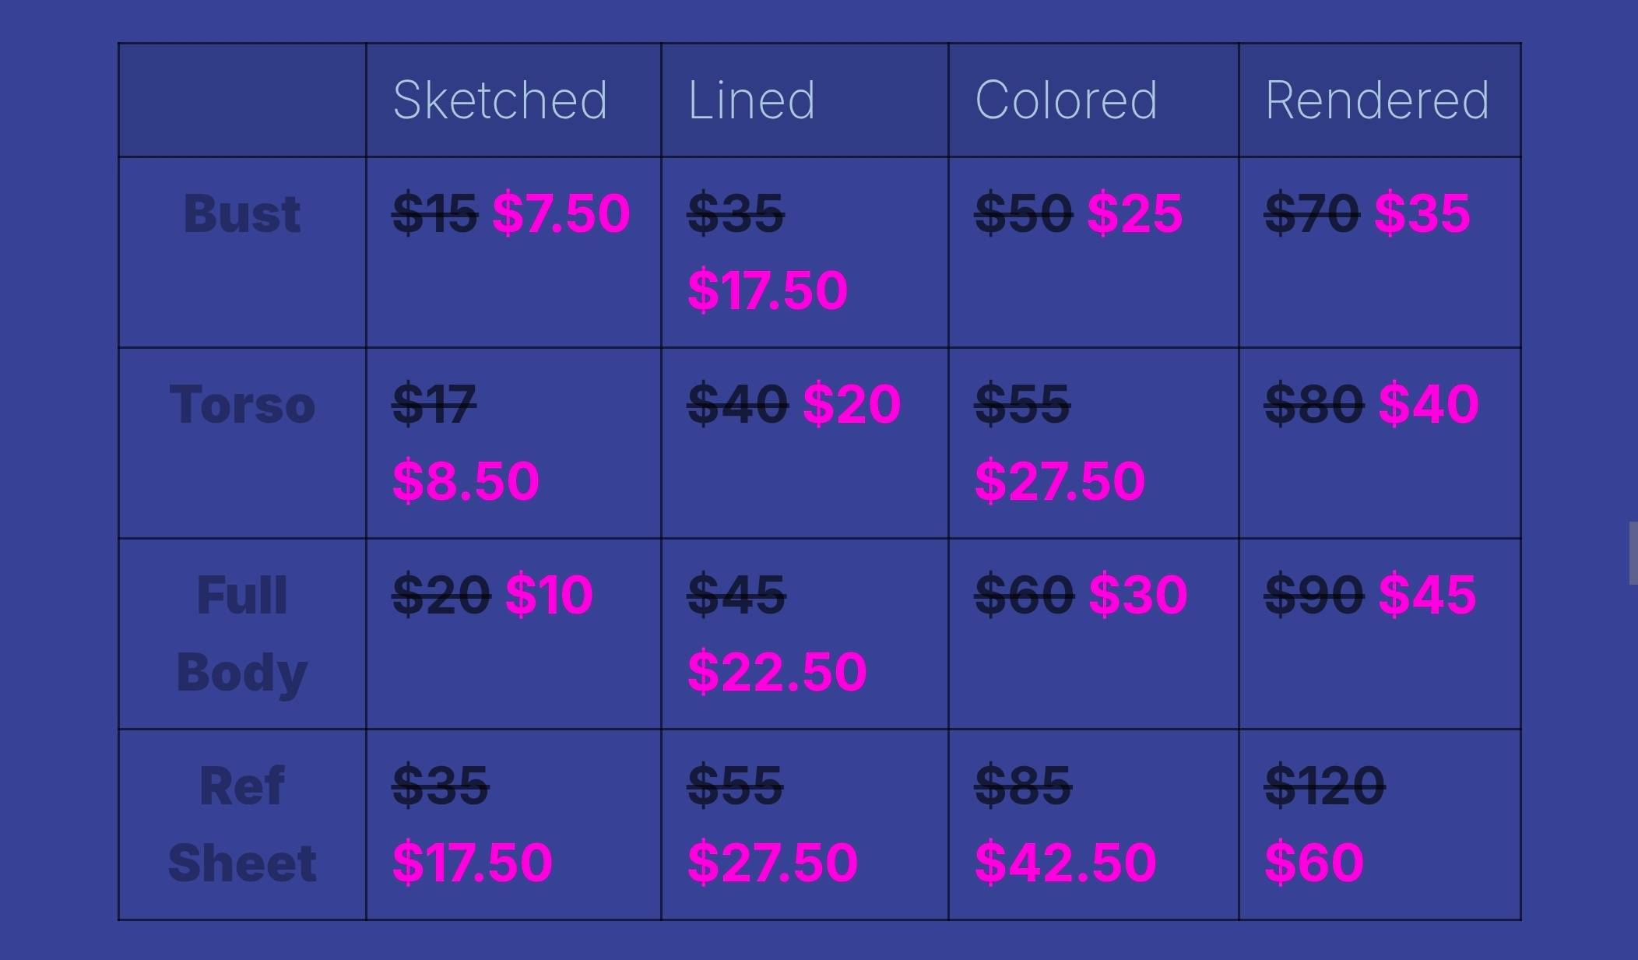
Task: Click the Lined column header
Action: coord(751,100)
